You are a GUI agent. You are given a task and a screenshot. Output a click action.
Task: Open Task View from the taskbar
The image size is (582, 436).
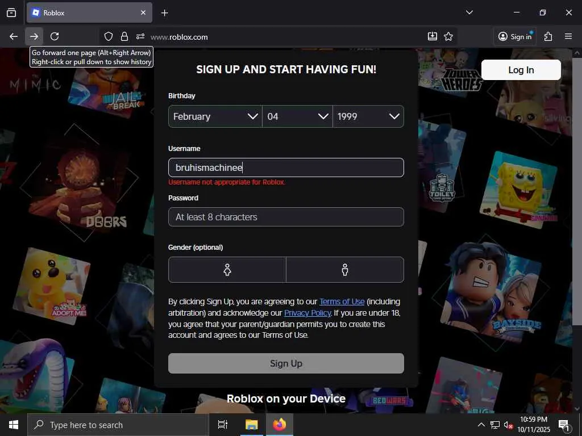[x=223, y=425]
